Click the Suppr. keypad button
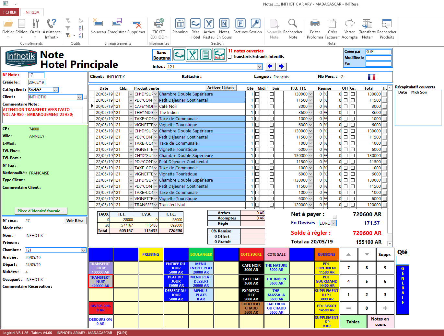Viewport: 444px width, 336px height. [x=385, y=254]
